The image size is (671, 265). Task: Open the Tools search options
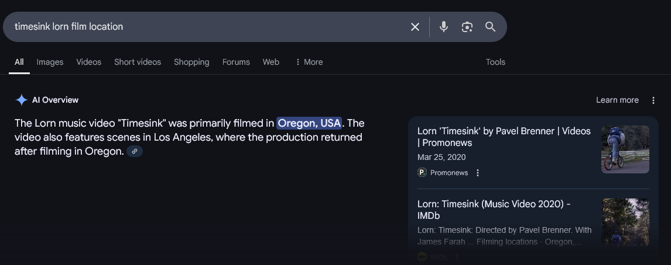coord(495,62)
